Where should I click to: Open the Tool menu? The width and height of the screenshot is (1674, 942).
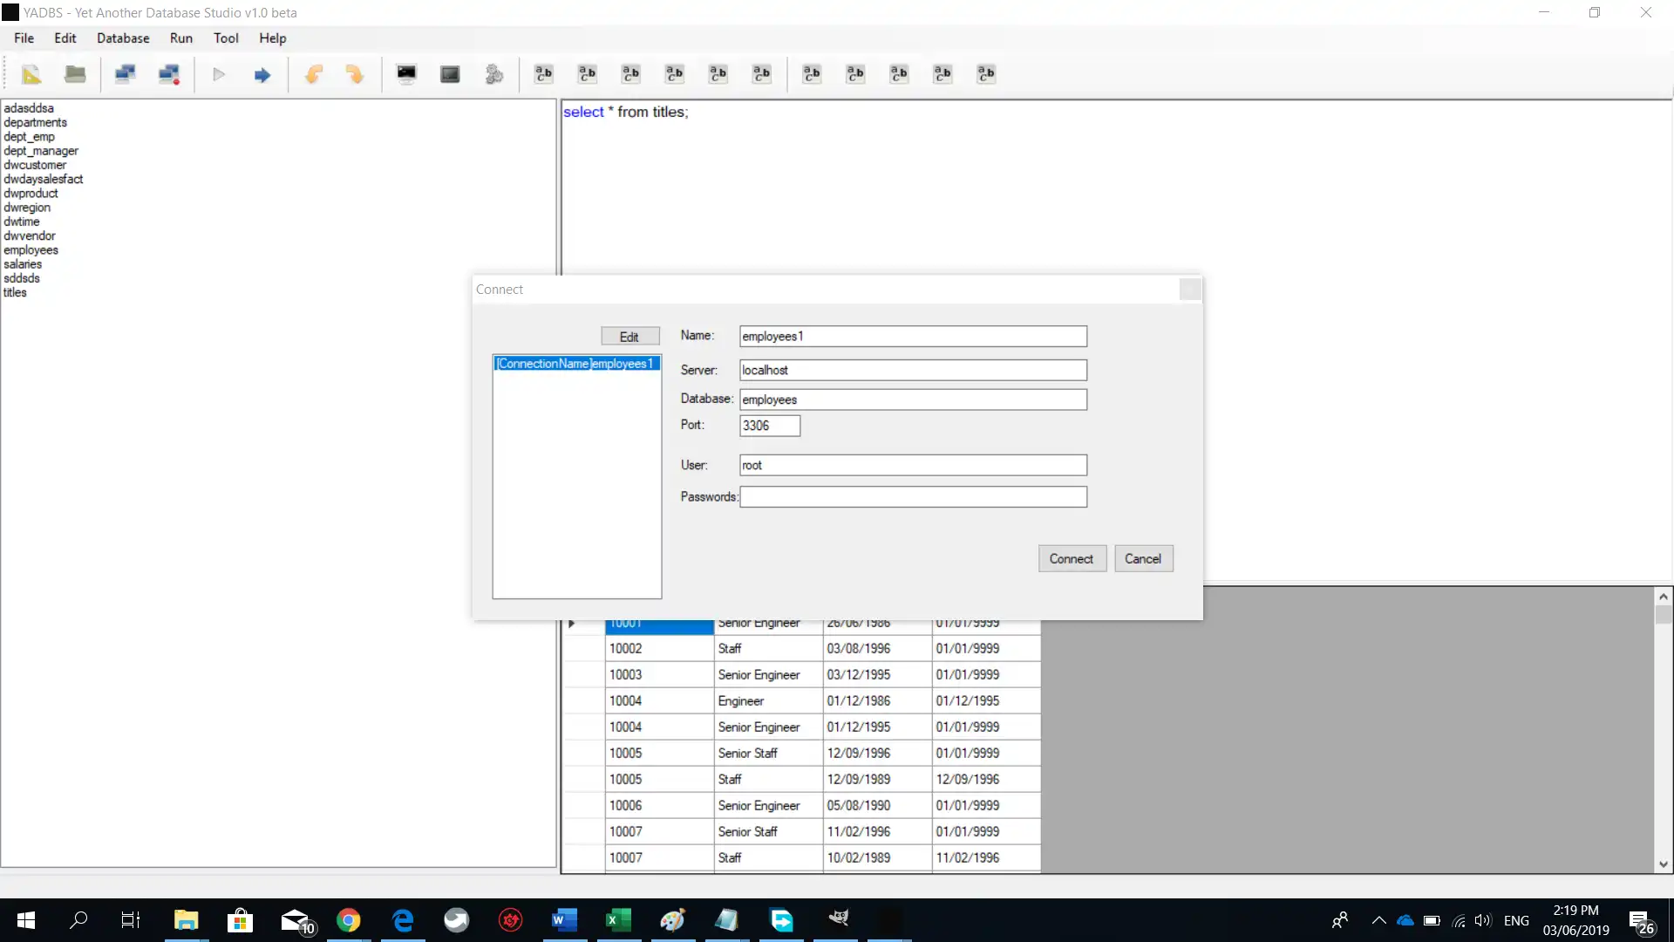(x=226, y=38)
